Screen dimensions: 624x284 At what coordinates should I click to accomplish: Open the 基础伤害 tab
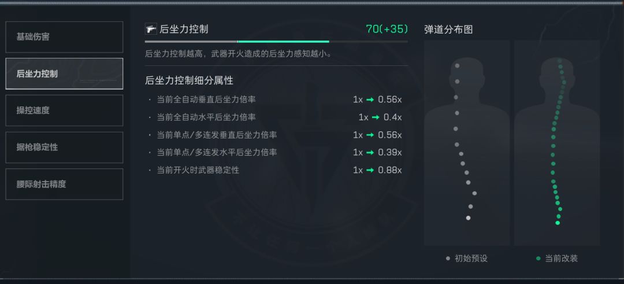64,37
